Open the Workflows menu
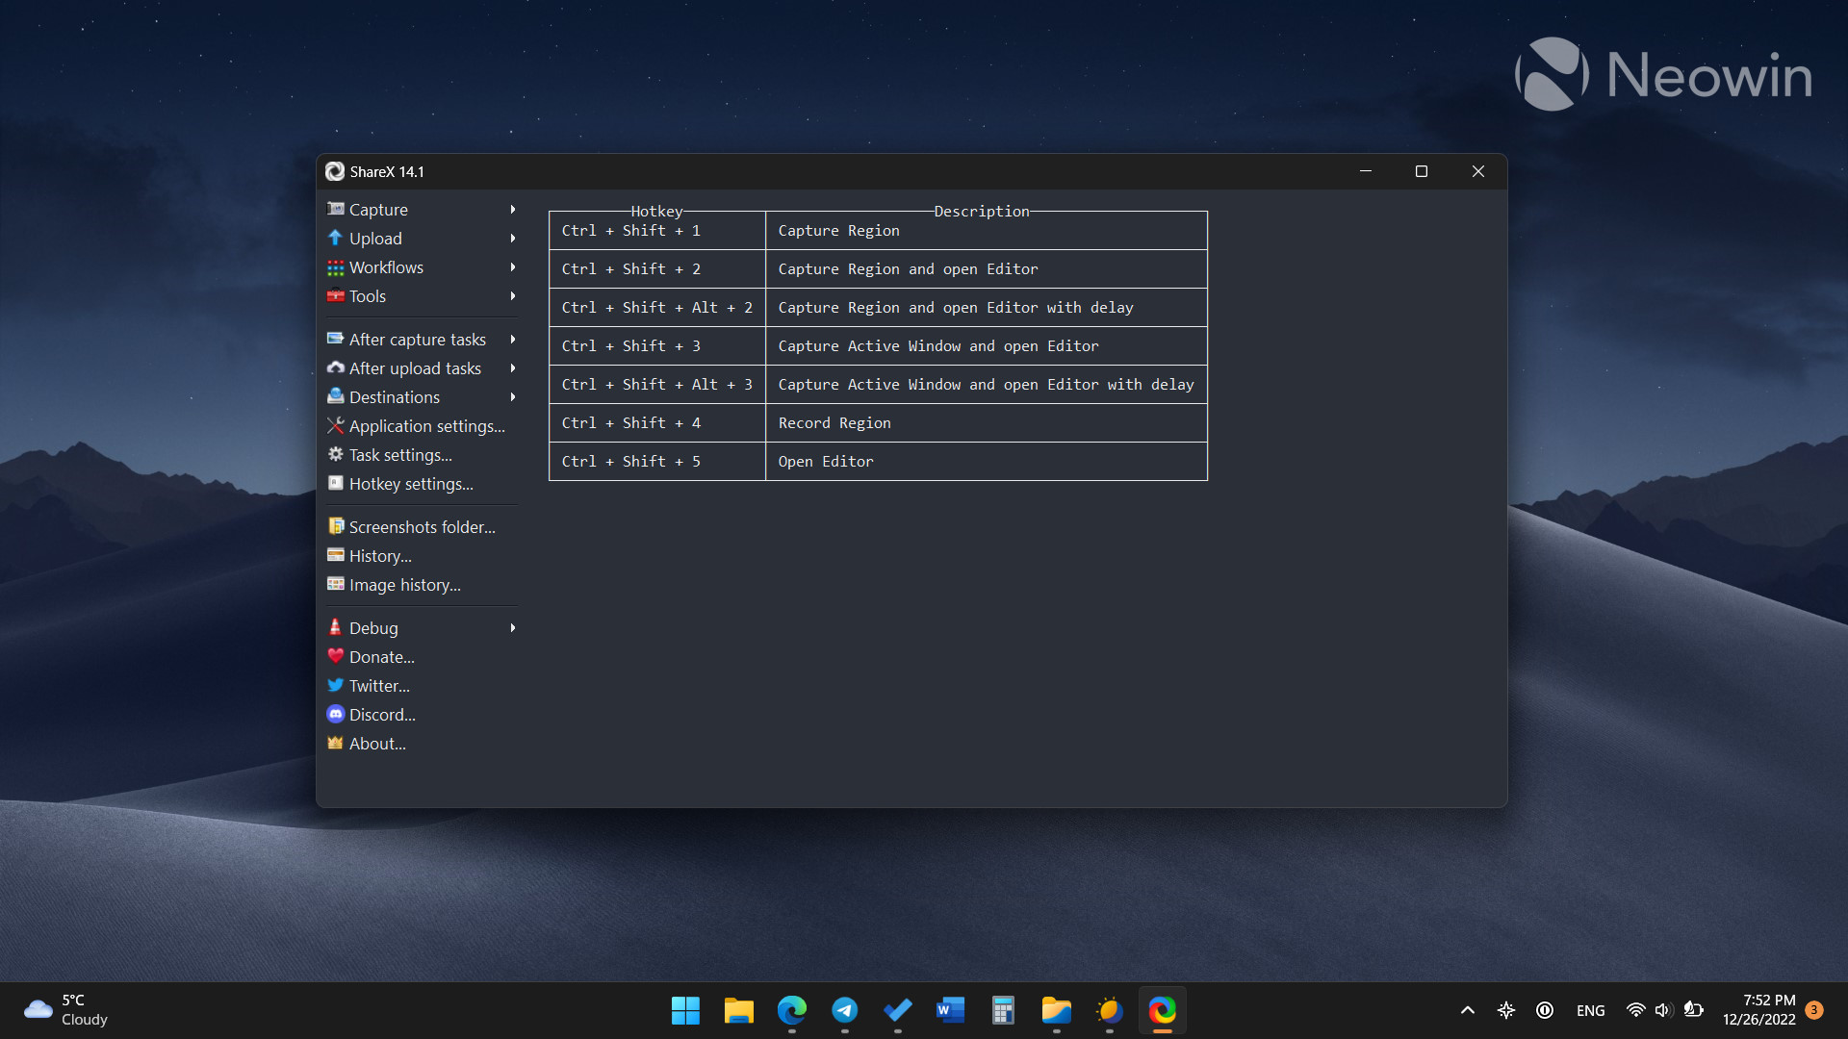This screenshot has height=1039, width=1848. point(422,267)
